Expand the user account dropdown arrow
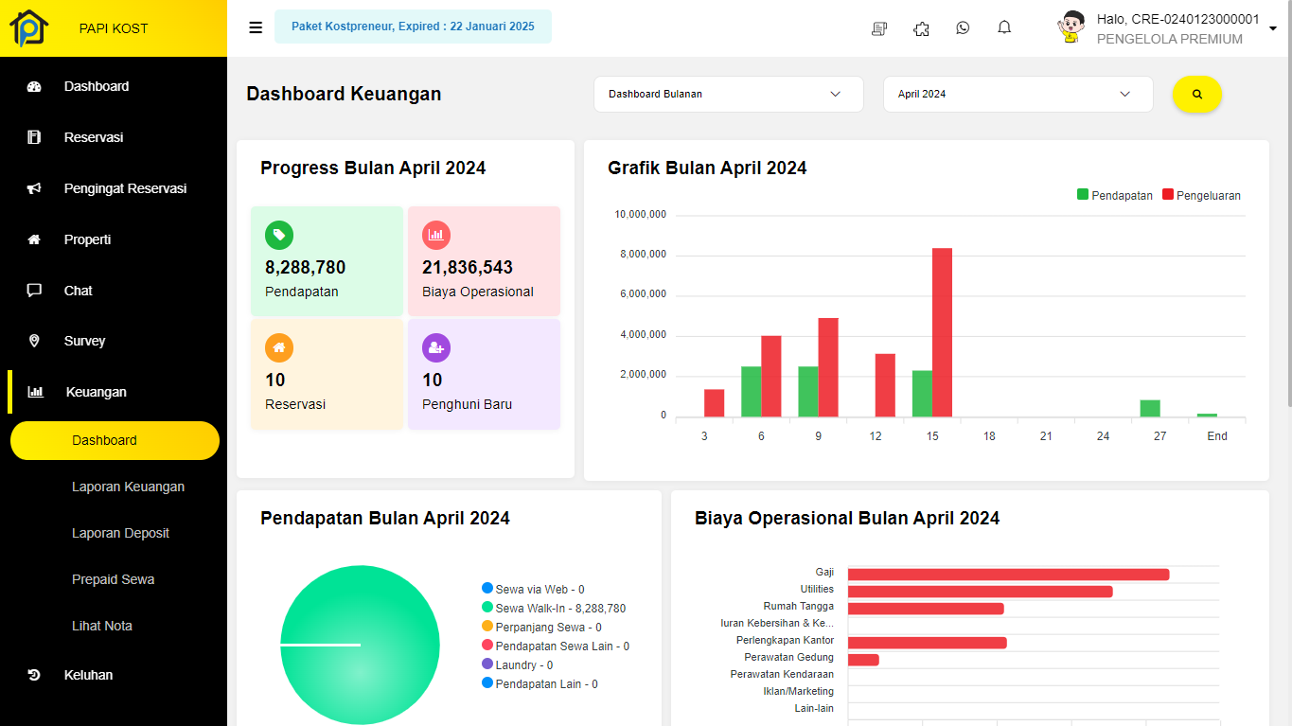The height and width of the screenshot is (726, 1292). [1272, 29]
